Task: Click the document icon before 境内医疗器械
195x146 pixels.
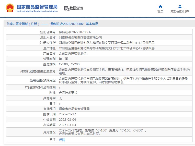Action: pos(8,24)
